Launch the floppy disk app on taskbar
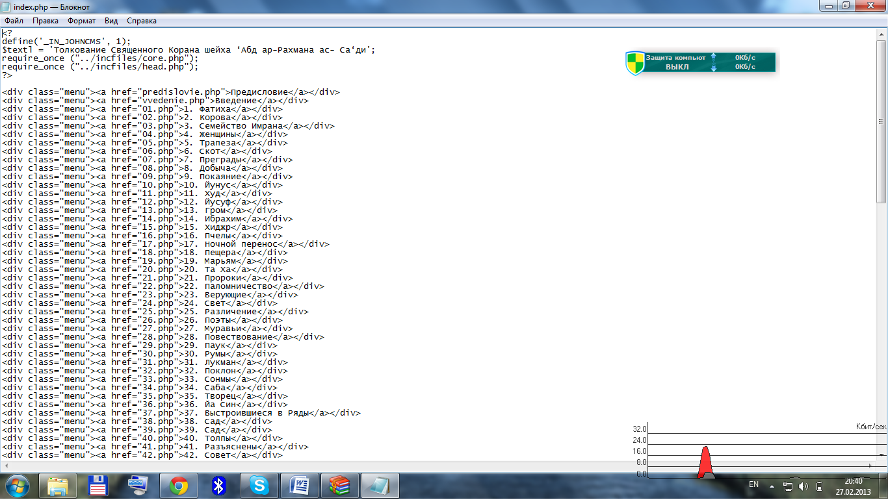The height and width of the screenshot is (500, 888). [98, 486]
